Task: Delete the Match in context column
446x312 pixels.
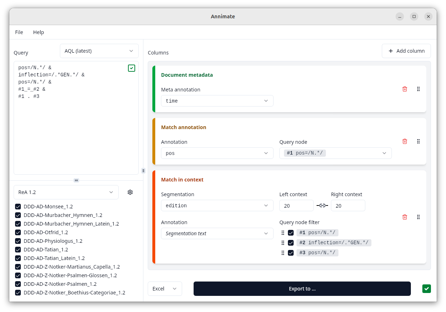Action: tap(405, 217)
